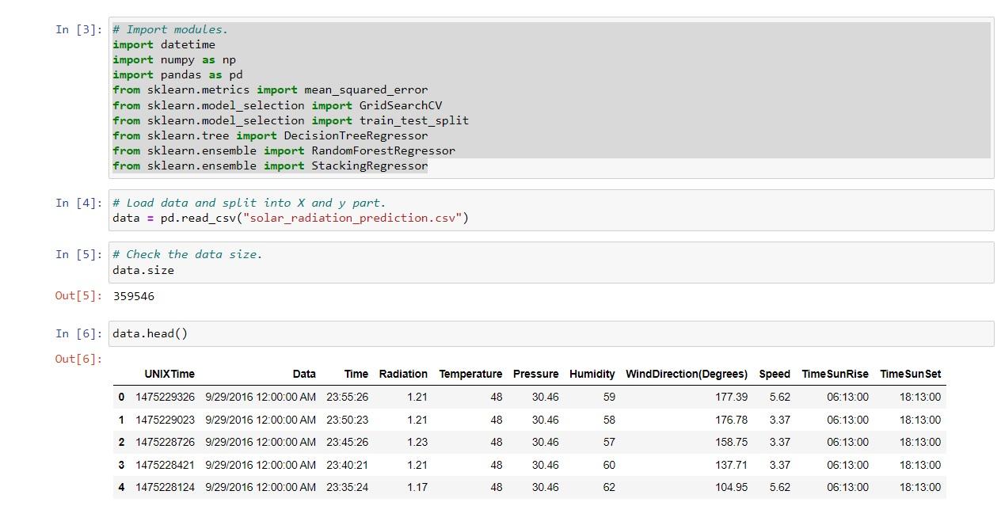This screenshot has width=1001, height=506.
Task: Click the Radiation column header
Action: click(403, 374)
